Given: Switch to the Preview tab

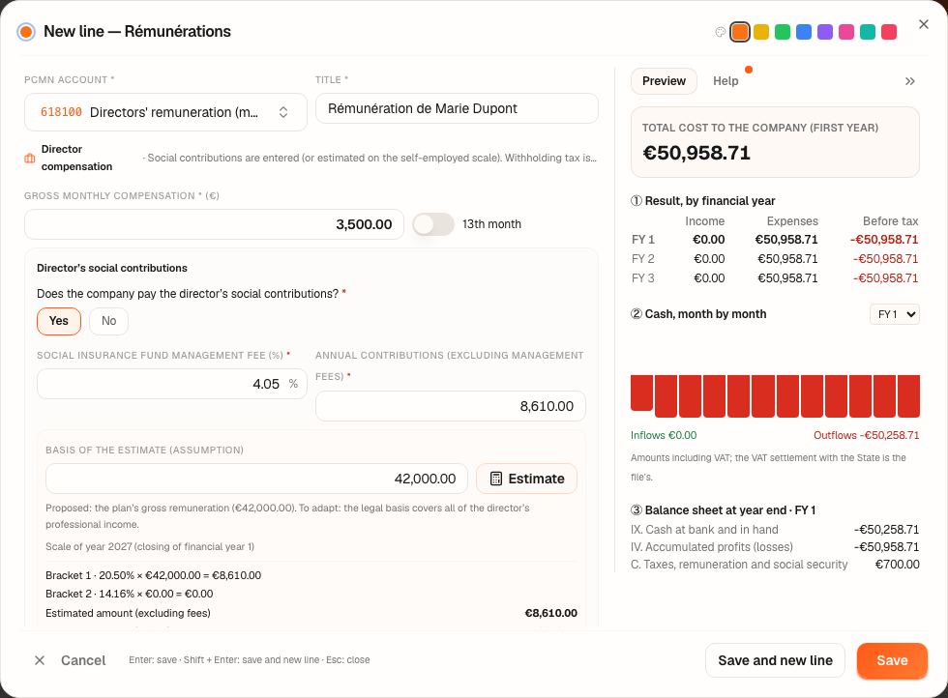Looking at the screenshot, I should [664, 81].
